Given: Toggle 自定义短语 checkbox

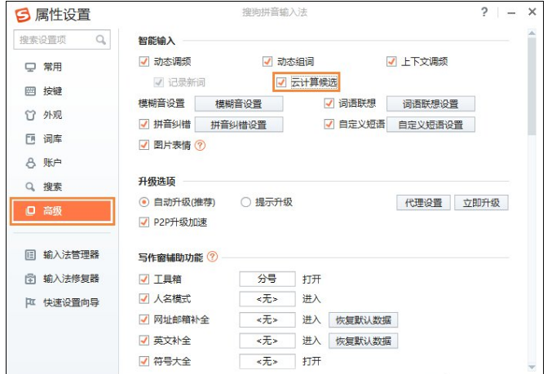Looking at the screenshot, I should coord(329,124).
